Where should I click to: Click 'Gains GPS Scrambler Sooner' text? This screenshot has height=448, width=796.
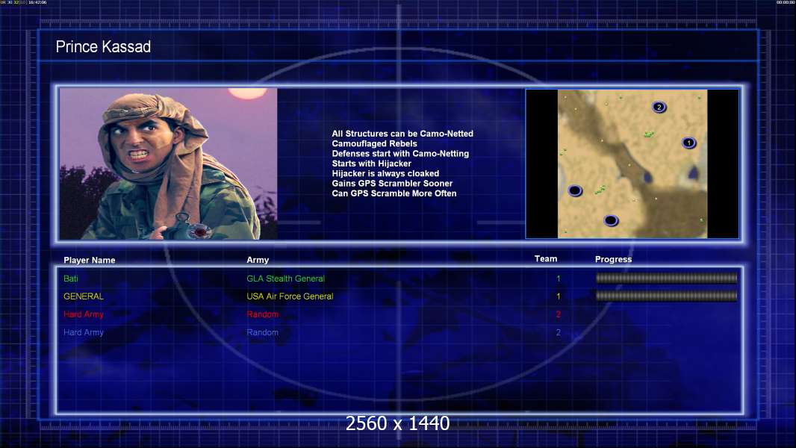coord(393,183)
